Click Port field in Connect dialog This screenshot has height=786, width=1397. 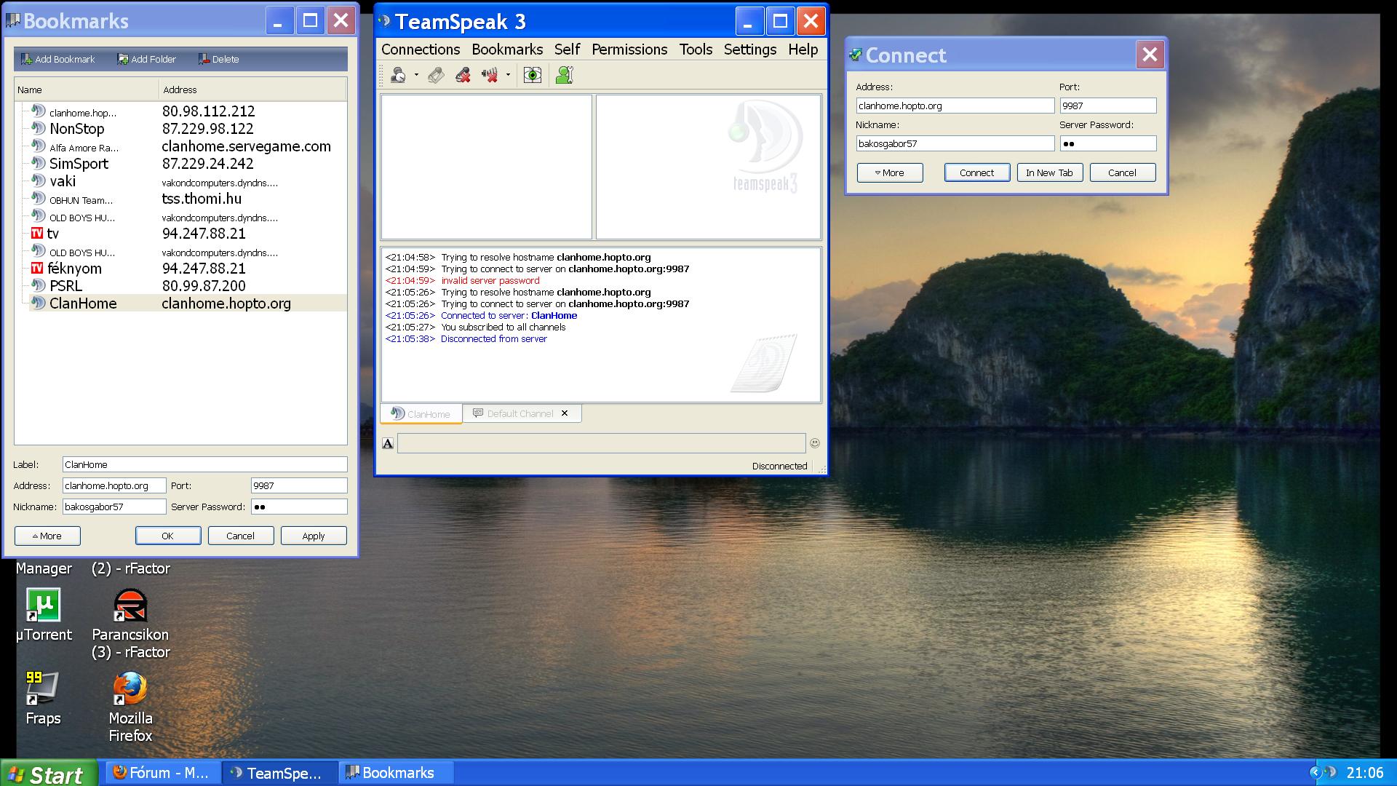pyautogui.click(x=1107, y=106)
